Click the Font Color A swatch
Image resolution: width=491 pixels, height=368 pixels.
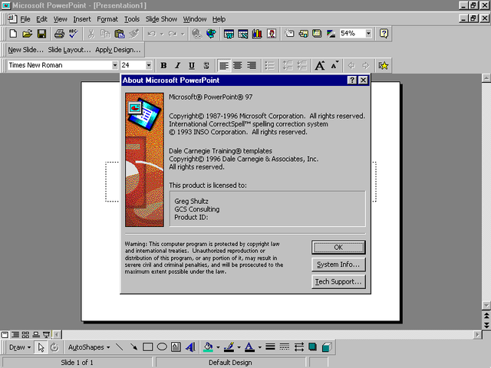coord(249,347)
